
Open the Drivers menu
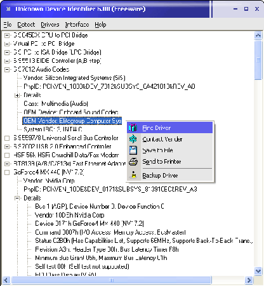pyautogui.click(x=50, y=25)
